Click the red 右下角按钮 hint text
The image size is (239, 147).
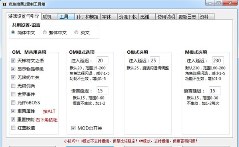(x=46, y=120)
